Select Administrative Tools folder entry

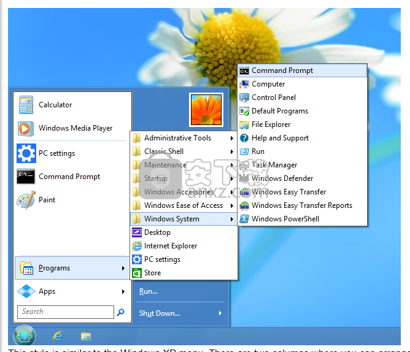click(x=184, y=138)
